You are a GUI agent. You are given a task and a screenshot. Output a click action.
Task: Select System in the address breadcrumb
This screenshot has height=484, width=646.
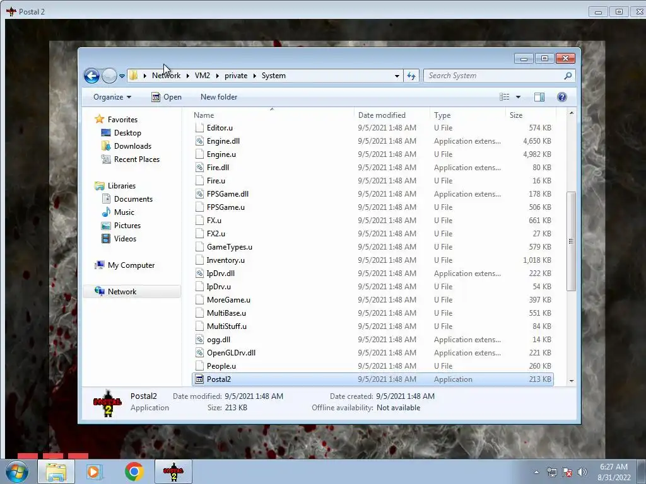(x=274, y=76)
